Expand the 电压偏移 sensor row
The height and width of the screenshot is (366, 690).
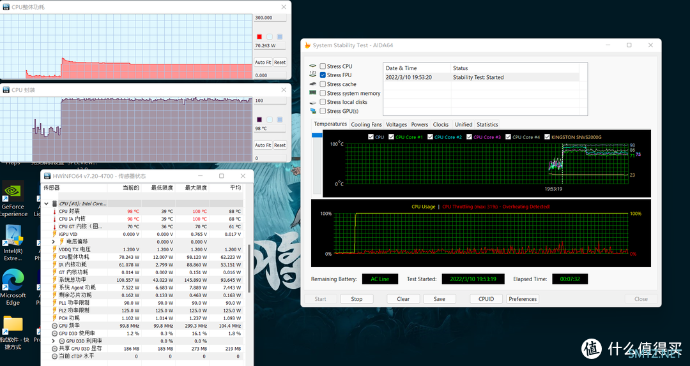[x=54, y=242]
